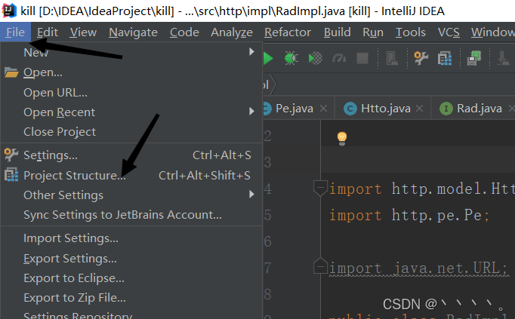Click the grayed download arrow toolbar icon
The width and height of the screenshot is (515, 319).
click(502, 58)
